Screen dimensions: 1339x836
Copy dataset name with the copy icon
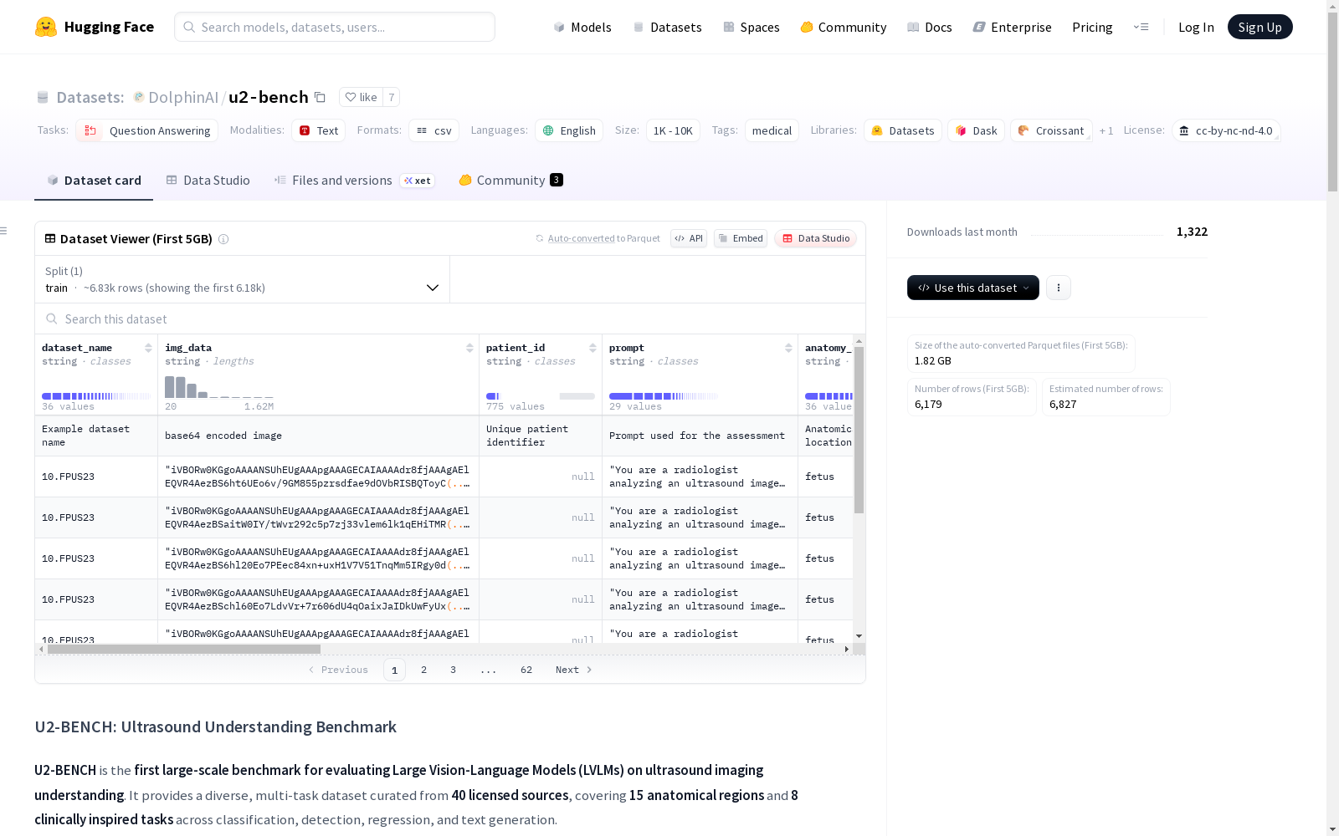pyautogui.click(x=320, y=97)
